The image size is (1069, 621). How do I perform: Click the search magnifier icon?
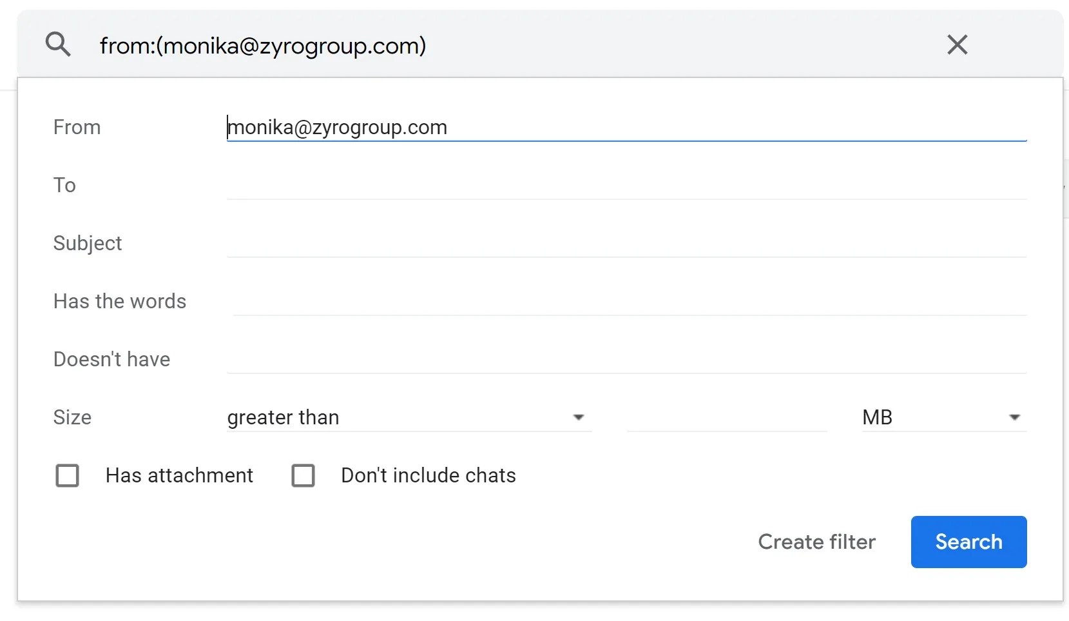(x=58, y=44)
